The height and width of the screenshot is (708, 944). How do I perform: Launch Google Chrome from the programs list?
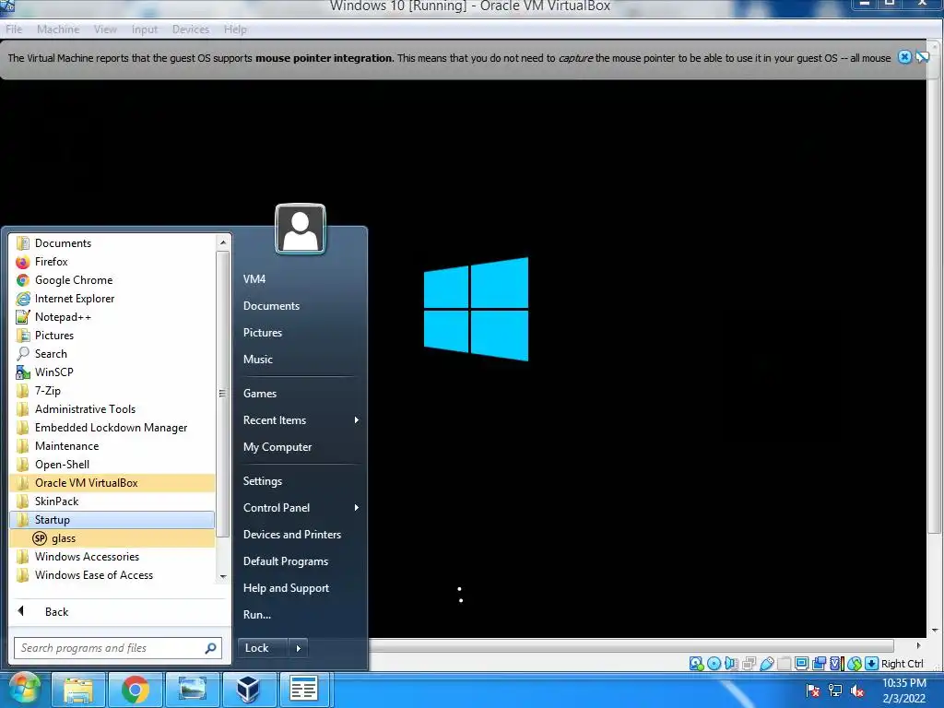click(112, 280)
